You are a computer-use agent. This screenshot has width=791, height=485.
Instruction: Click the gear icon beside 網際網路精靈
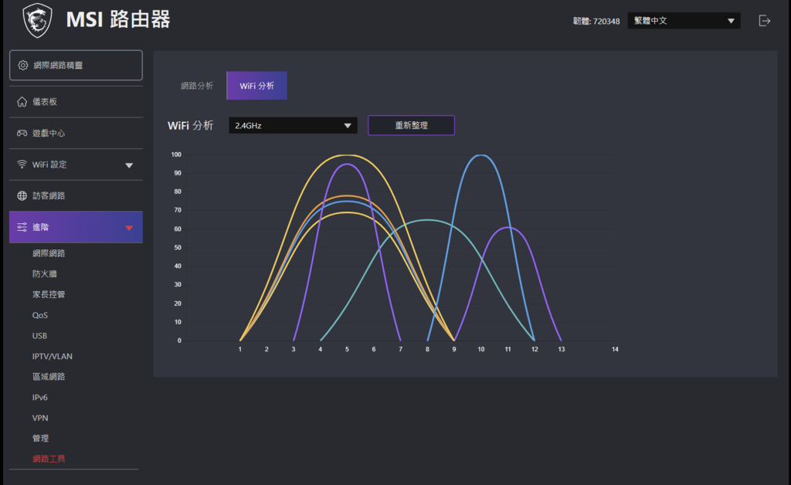point(22,65)
